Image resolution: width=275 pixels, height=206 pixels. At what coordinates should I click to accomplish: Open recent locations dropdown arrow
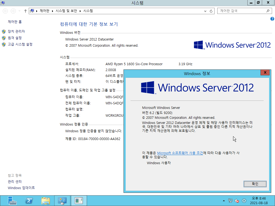click(x=19, y=11)
